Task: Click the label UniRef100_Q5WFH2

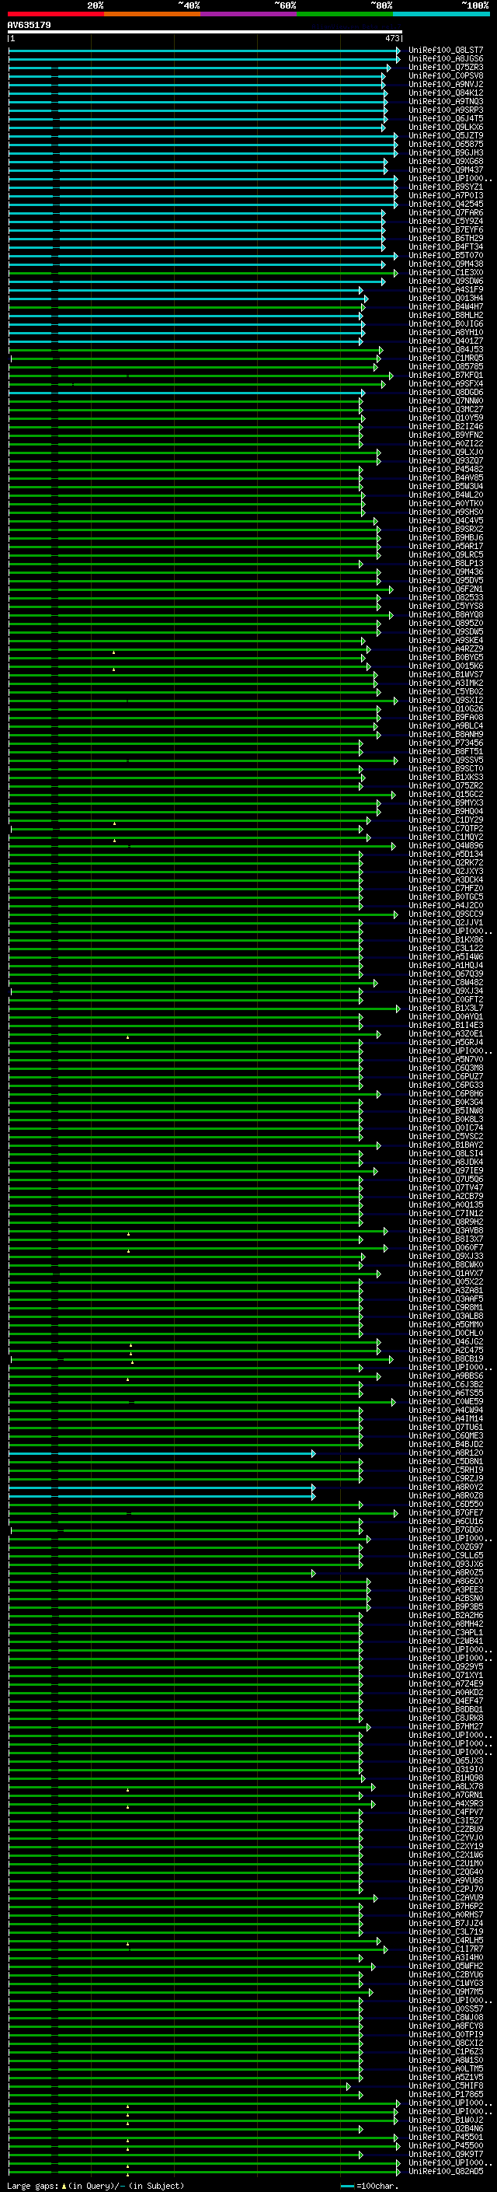Action: coord(446,1966)
